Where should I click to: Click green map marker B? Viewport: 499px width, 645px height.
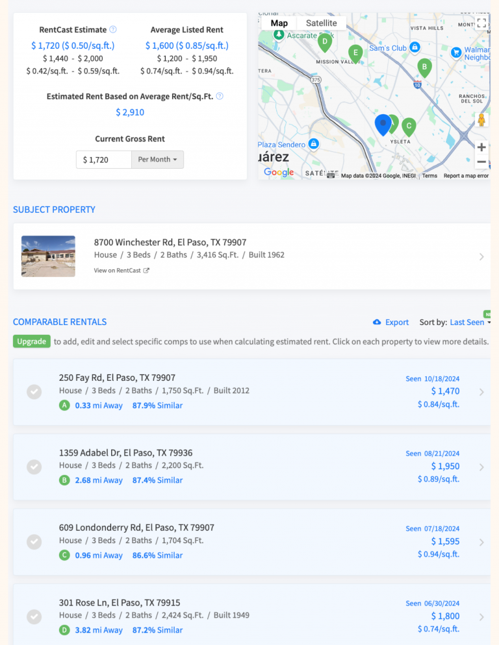tap(424, 67)
